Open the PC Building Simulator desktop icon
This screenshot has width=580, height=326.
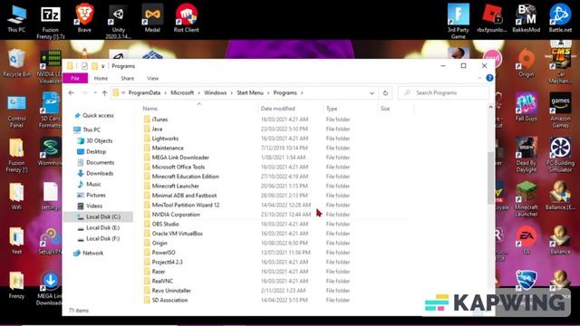click(560, 155)
